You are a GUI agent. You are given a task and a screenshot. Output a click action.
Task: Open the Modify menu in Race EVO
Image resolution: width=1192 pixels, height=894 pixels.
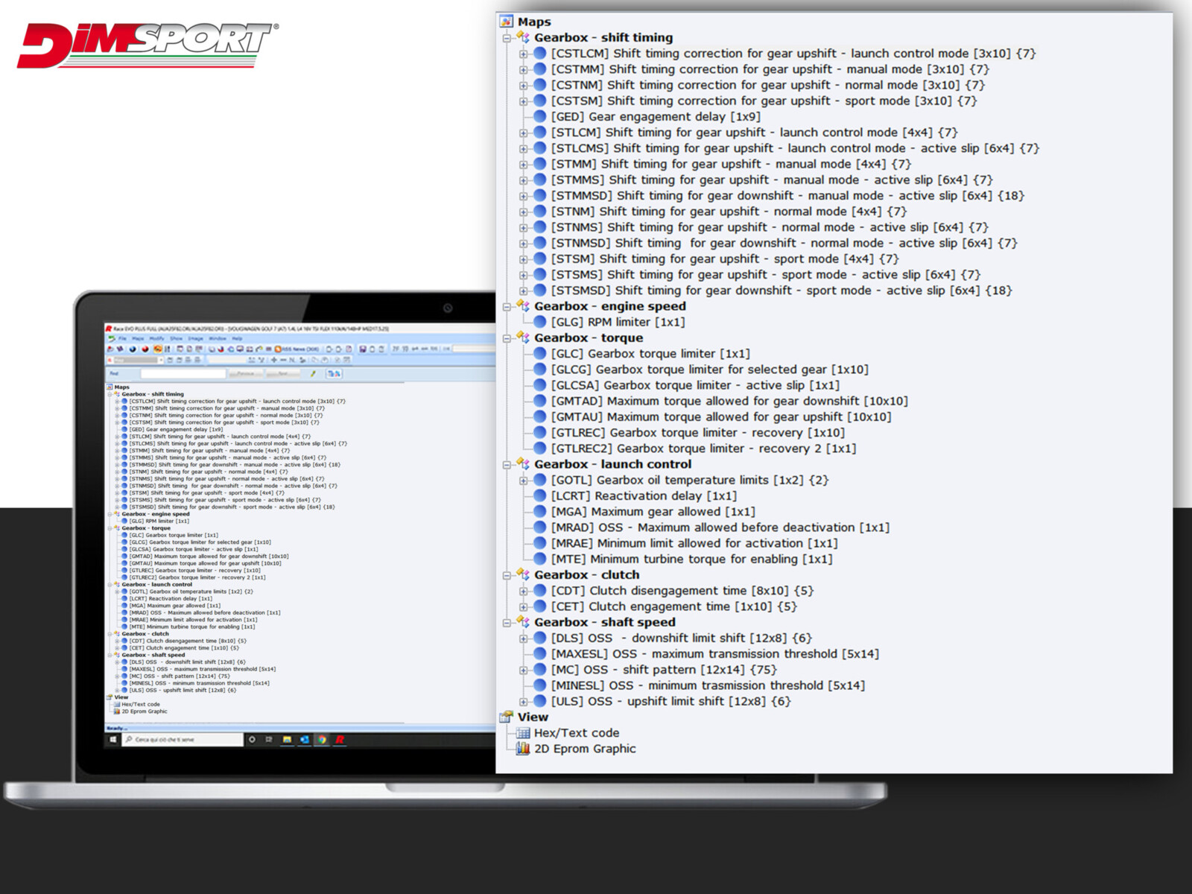pos(156,338)
